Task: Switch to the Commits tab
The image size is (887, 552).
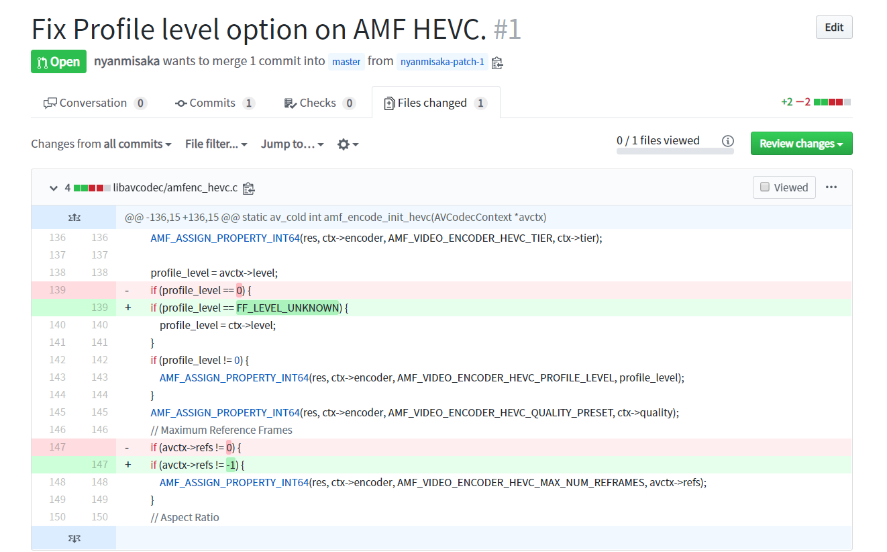Action: (x=215, y=103)
